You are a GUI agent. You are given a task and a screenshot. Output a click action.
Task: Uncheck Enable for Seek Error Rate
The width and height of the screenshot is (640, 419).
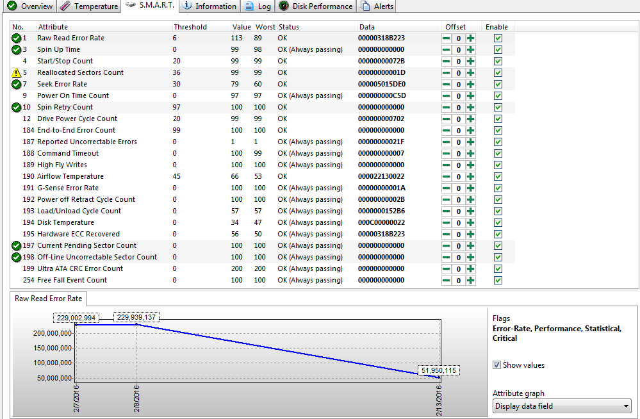(x=498, y=84)
